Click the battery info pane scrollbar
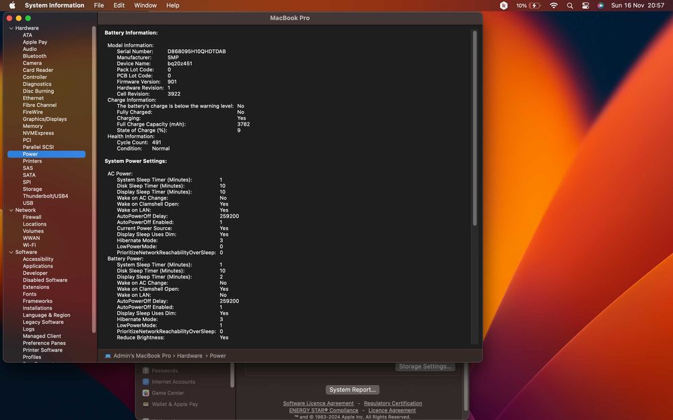Screen dimensions: 673x420 tap(474, 128)
